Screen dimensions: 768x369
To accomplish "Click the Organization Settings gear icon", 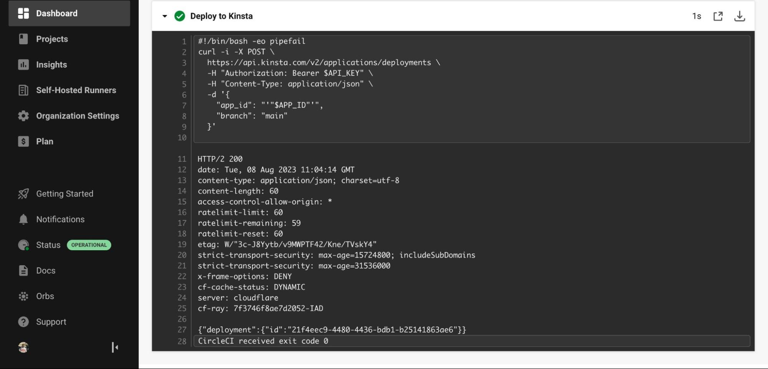I will [x=23, y=116].
